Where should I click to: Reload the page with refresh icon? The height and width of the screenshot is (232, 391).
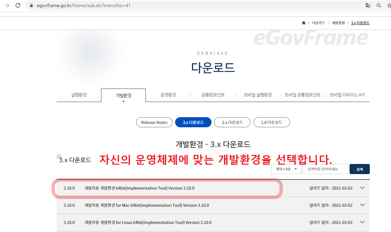pyautogui.click(x=18, y=5)
